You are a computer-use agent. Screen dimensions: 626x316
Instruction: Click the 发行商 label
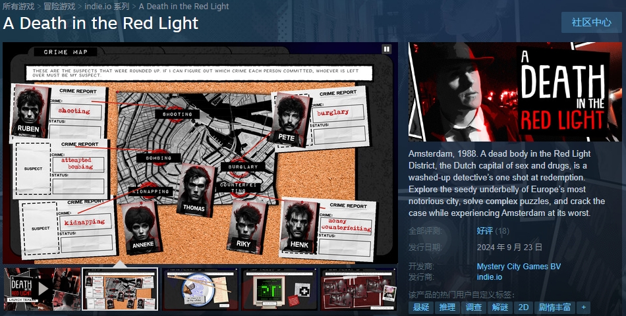point(421,277)
